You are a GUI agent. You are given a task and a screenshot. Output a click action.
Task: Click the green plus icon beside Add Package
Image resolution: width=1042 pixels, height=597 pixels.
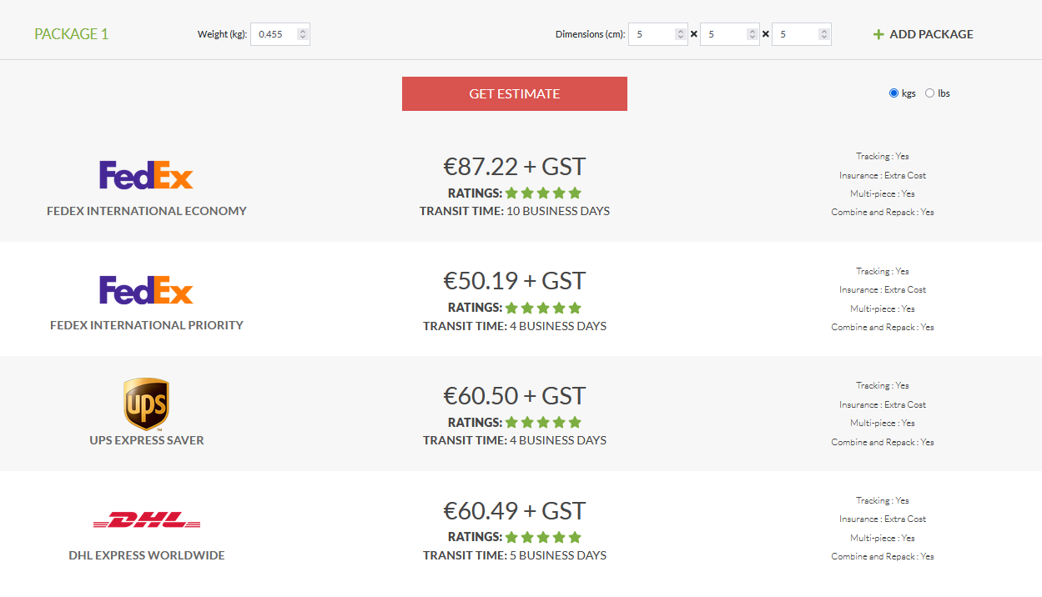pyautogui.click(x=878, y=34)
